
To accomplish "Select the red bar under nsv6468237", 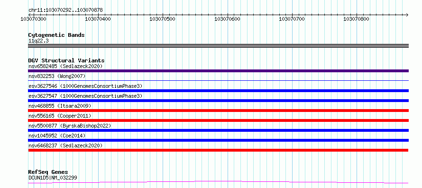I will [x=218, y=150].
